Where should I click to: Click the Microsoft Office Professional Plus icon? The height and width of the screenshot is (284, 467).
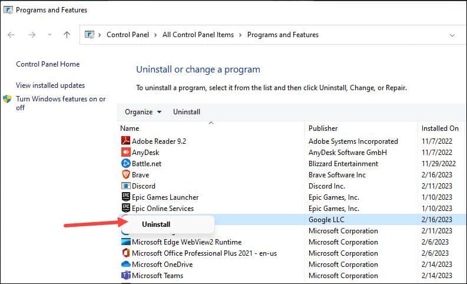coord(125,253)
